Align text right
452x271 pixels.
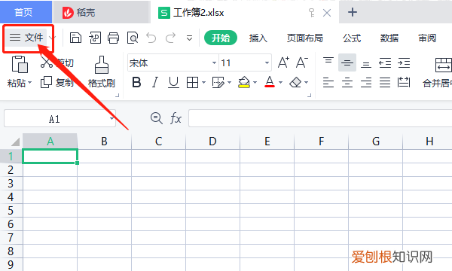[x=366, y=83]
